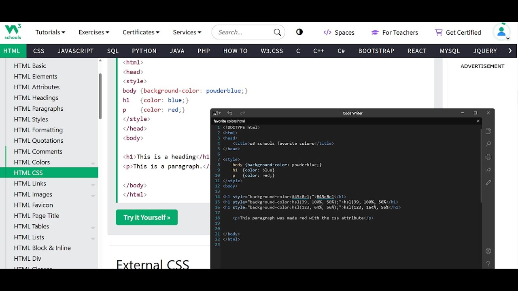The width and height of the screenshot is (518, 291).
Task: Click the search magnifier icon on W3Schools
Action: click(277, 32)
